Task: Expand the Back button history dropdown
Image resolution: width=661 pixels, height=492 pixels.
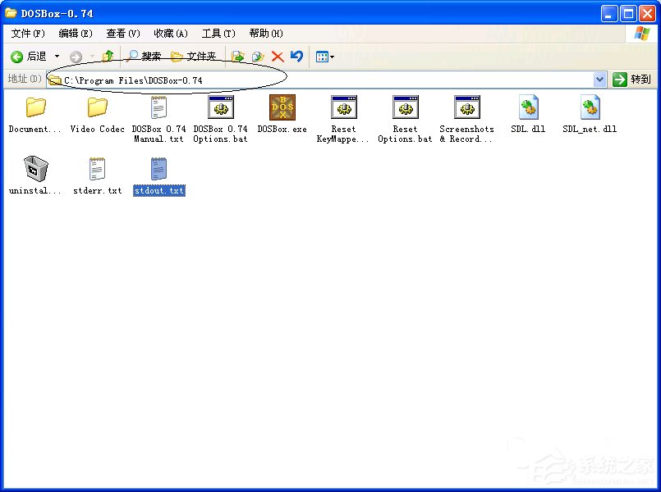Action: click(x=57, y=57)
